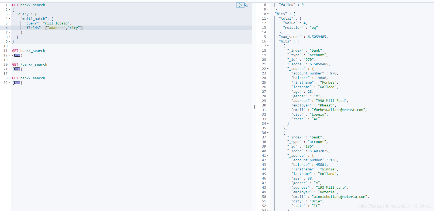This screenshot has width=434, height=211.
Task: Collapse the hits array at line 16
Action: 268,41
